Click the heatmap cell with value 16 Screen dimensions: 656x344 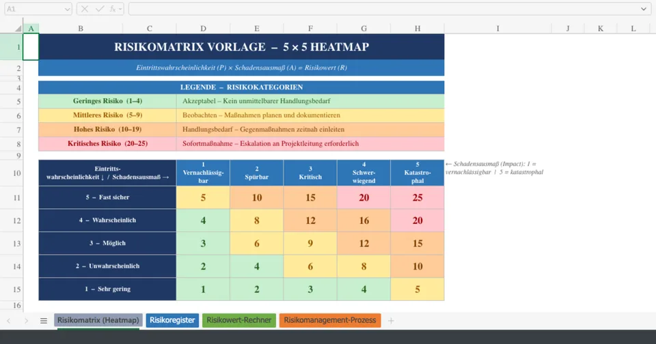tap(364, 220)
